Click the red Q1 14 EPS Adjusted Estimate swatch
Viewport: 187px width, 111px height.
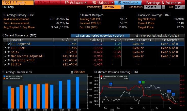coord(101,76)
